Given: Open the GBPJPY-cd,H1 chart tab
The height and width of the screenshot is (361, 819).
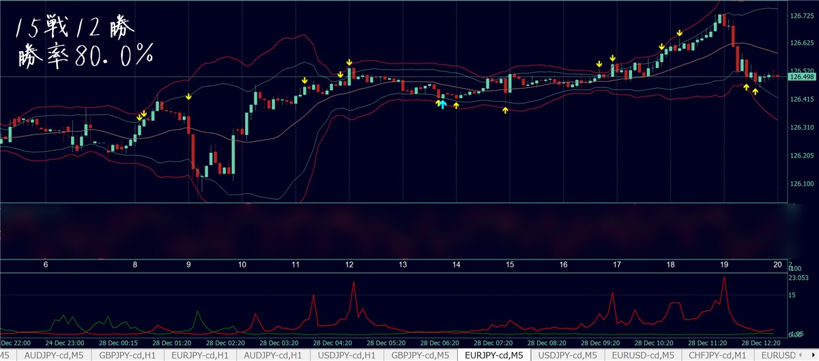Looking at the screenshot, I should (x=126, y=356).
